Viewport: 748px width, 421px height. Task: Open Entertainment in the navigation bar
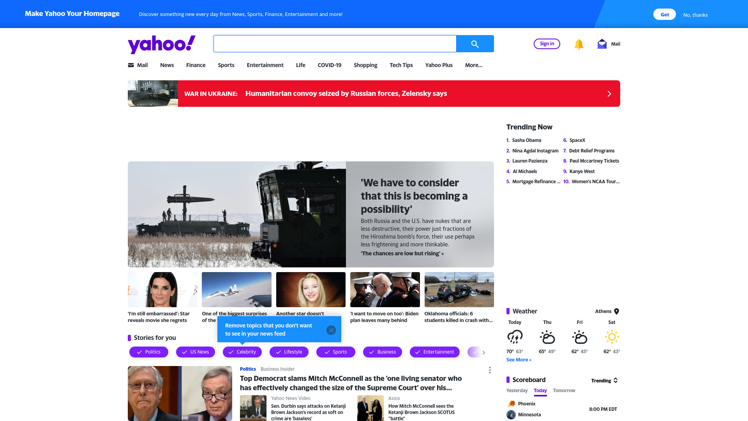(x=265, y=65)
